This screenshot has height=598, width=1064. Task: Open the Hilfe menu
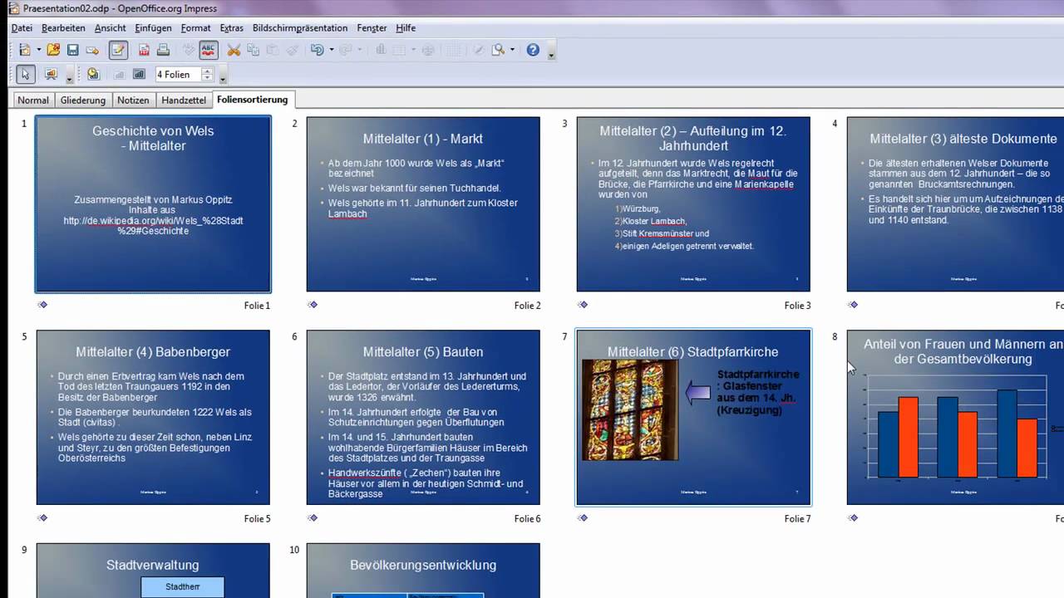tap(406, 27)
